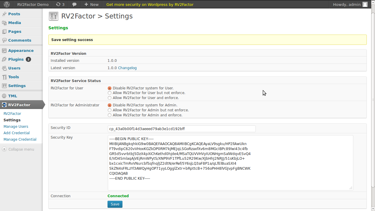Image resolution: width=375 pixels, height=211 pixels.
Task: Open the Media menu
Action: pyautogui.click(x=15, y=23)
